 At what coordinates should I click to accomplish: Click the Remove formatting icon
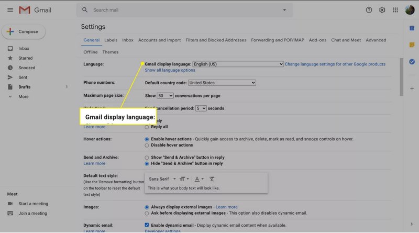[212, 179]
